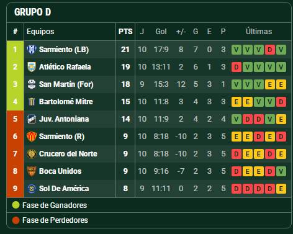Click the Boca Unidos team crest

tap(32, 171)
